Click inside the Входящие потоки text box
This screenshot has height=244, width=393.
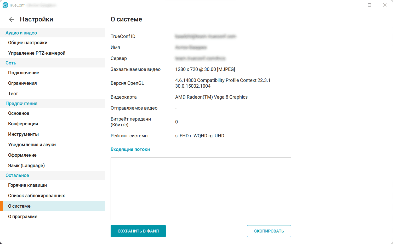pos(201,189)
